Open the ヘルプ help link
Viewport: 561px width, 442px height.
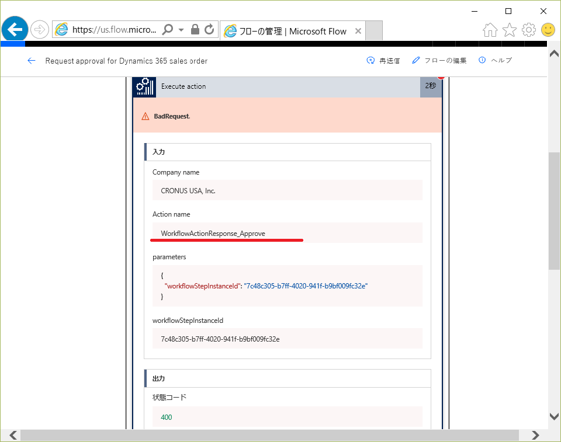click(x=496, y=61)
